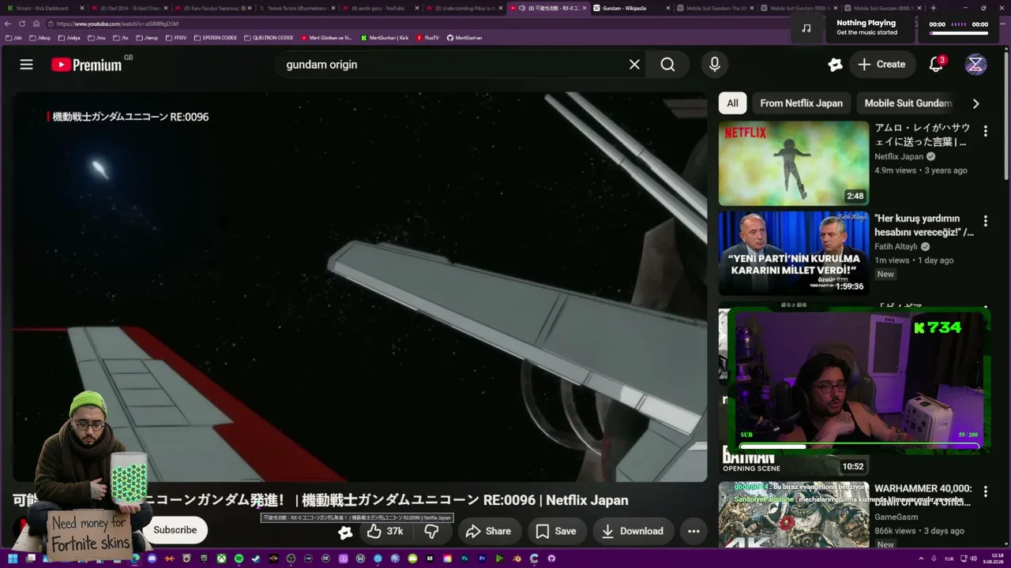Screen dimensions: 1011x568
Task: Open Spotify from the taskbar
Action: point(239,559)
